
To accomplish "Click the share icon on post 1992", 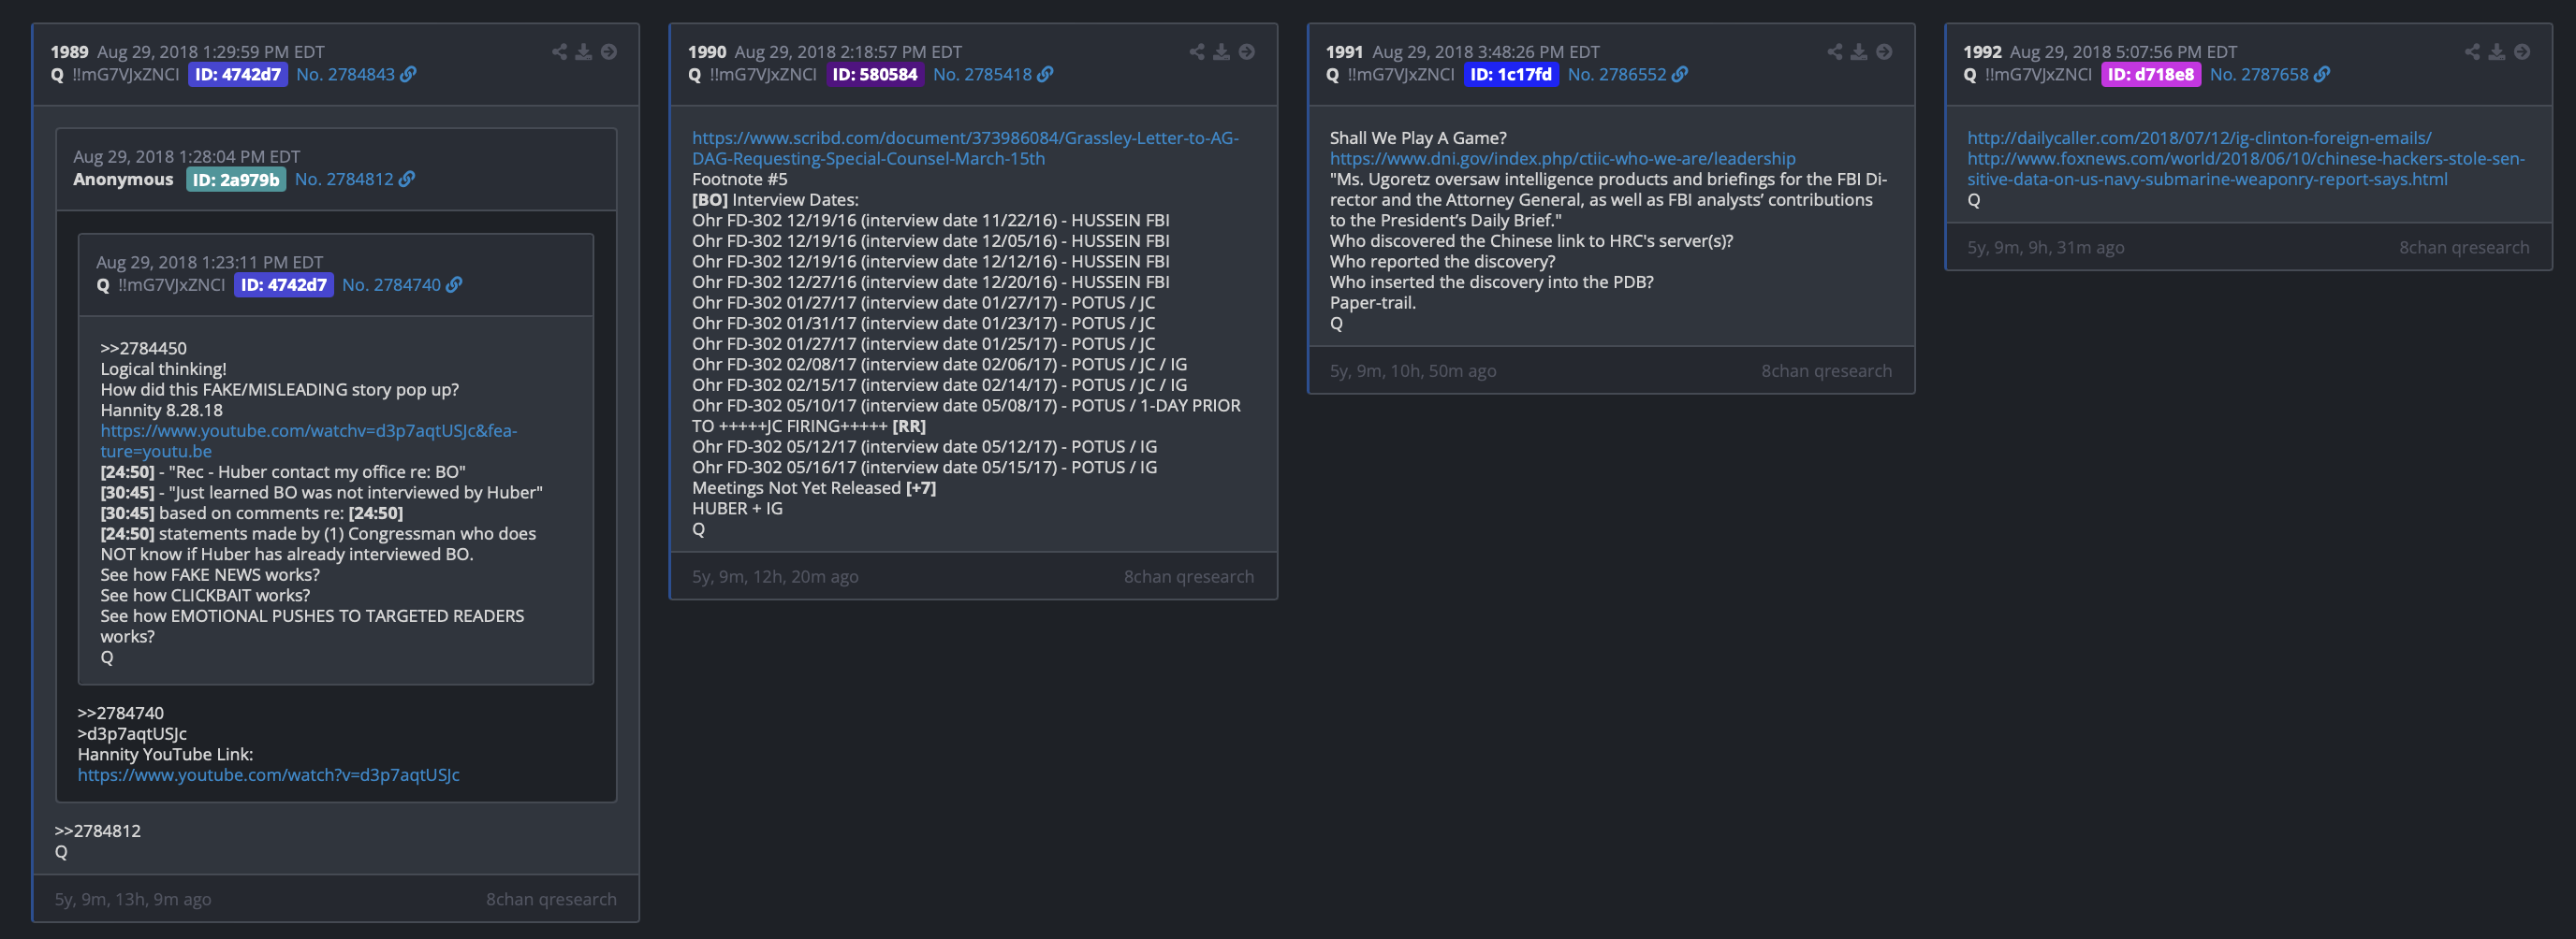I will coord(2472,52).
